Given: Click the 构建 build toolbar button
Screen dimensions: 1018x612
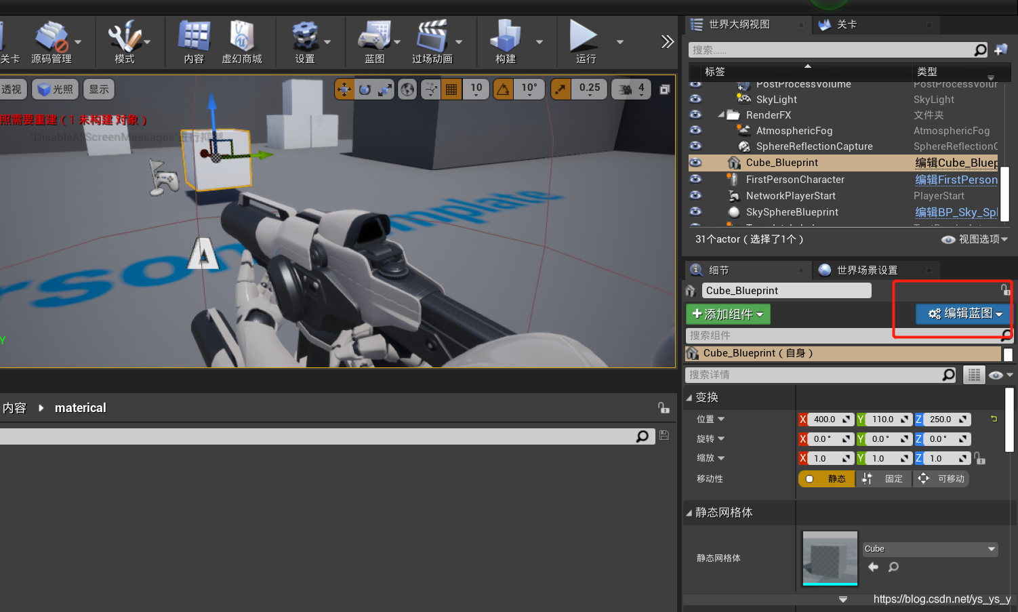Looking at the screenshot, I should click(x=506, y=42).
